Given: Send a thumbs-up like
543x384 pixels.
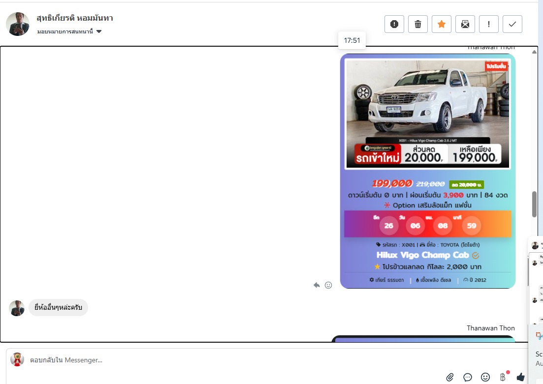Looking at the screenshot, I should click(x=520, y=377).
